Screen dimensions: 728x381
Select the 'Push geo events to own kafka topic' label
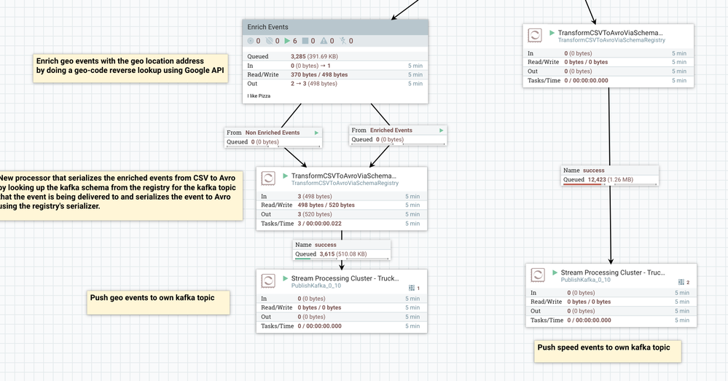point(158,302)
